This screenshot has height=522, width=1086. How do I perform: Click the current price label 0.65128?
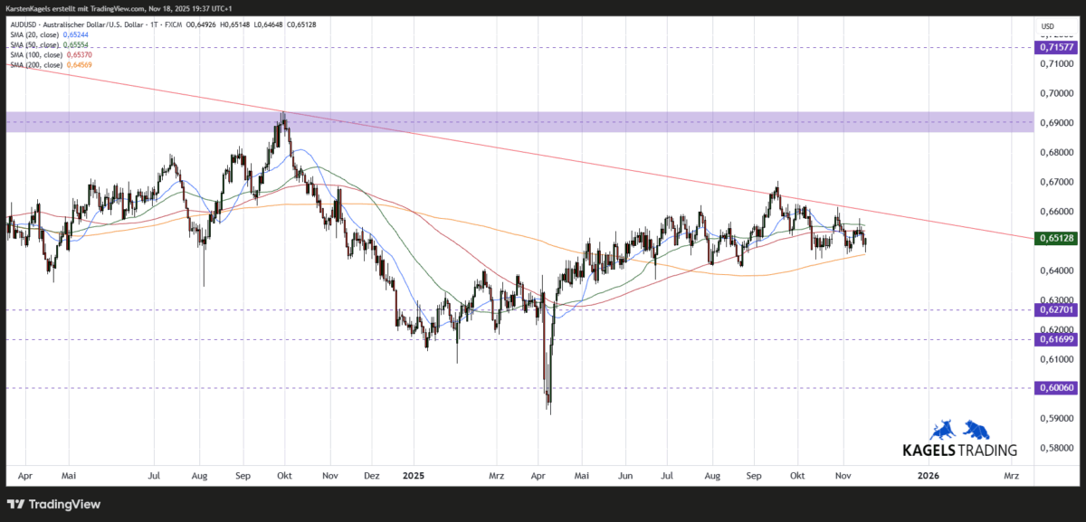click(1055, 238)
